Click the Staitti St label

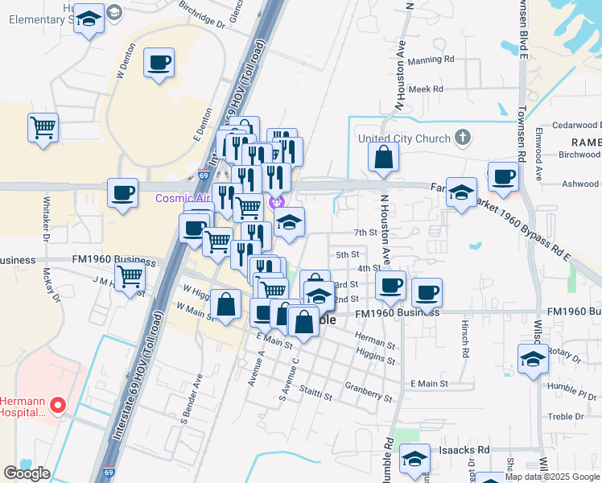(315, 393)
